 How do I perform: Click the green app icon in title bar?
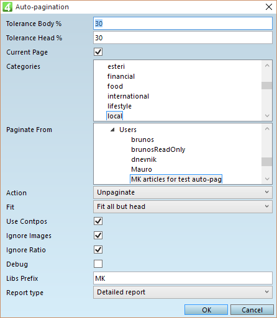coord(7,7)
